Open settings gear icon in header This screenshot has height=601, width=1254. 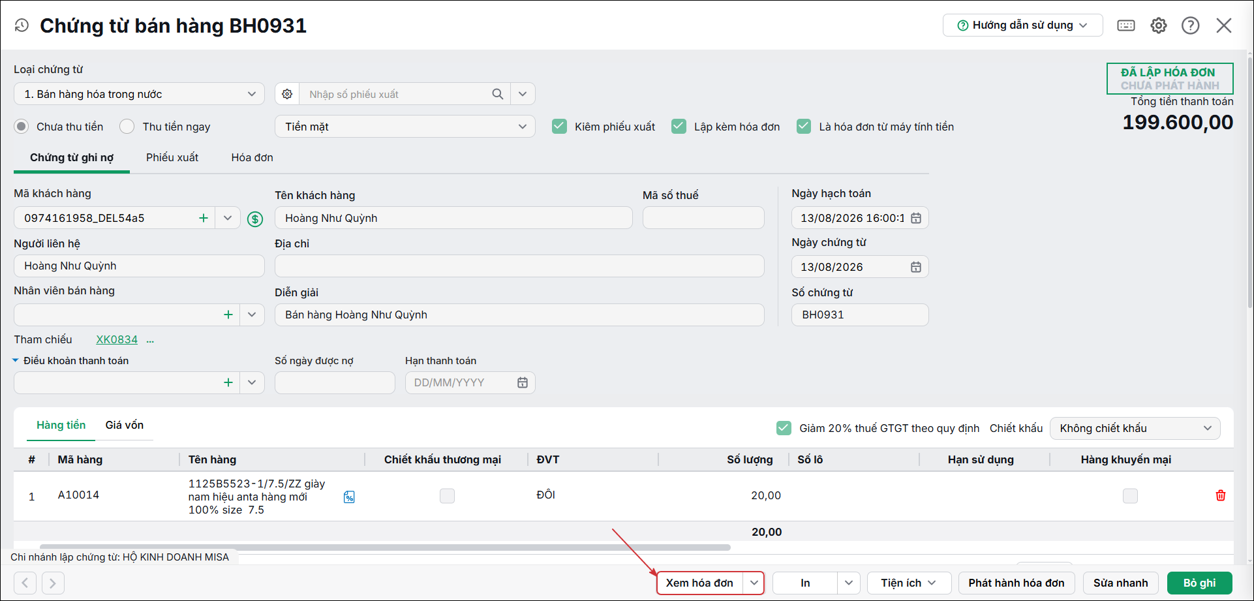[x=1159, y=25]
